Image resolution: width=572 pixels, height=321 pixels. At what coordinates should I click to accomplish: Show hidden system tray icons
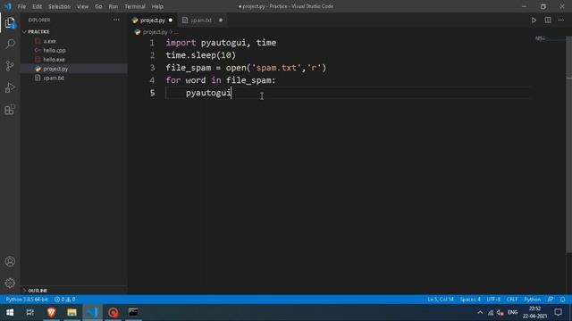click(480, 313)
